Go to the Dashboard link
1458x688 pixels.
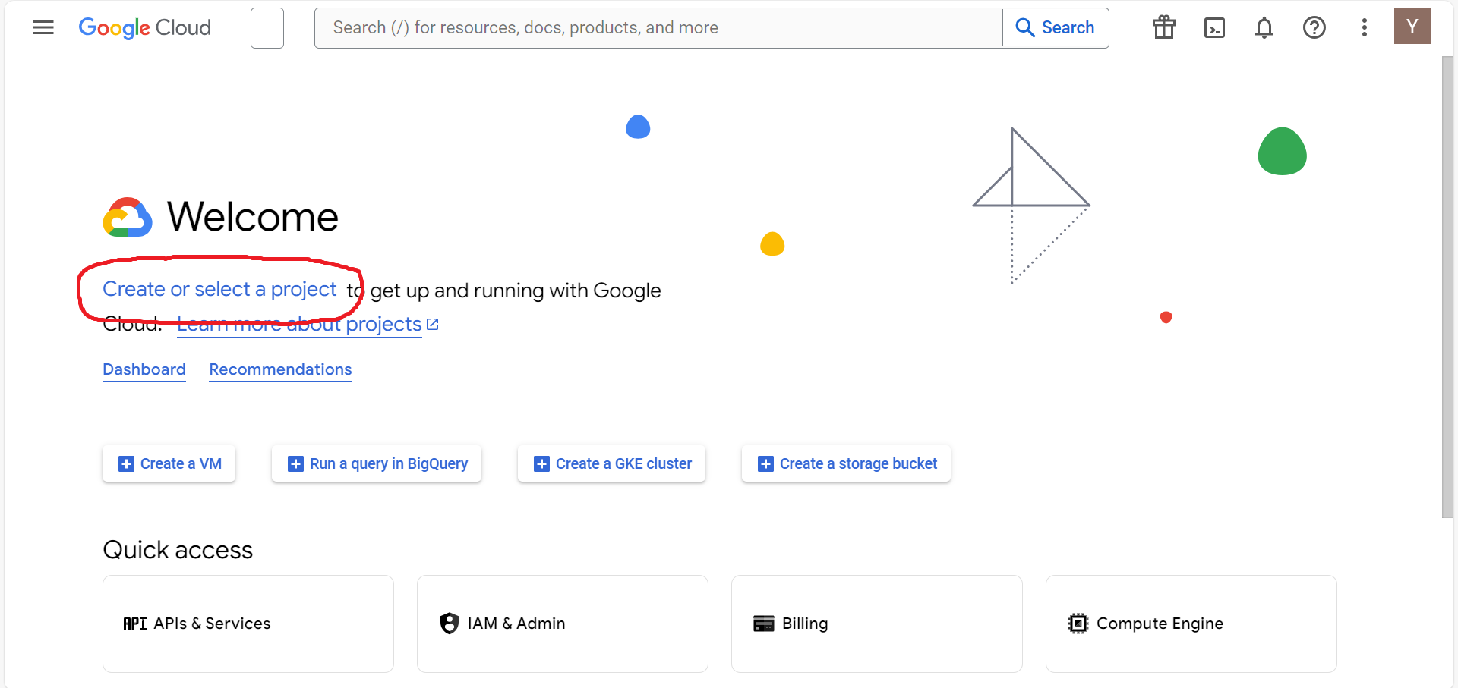(144, 369)
